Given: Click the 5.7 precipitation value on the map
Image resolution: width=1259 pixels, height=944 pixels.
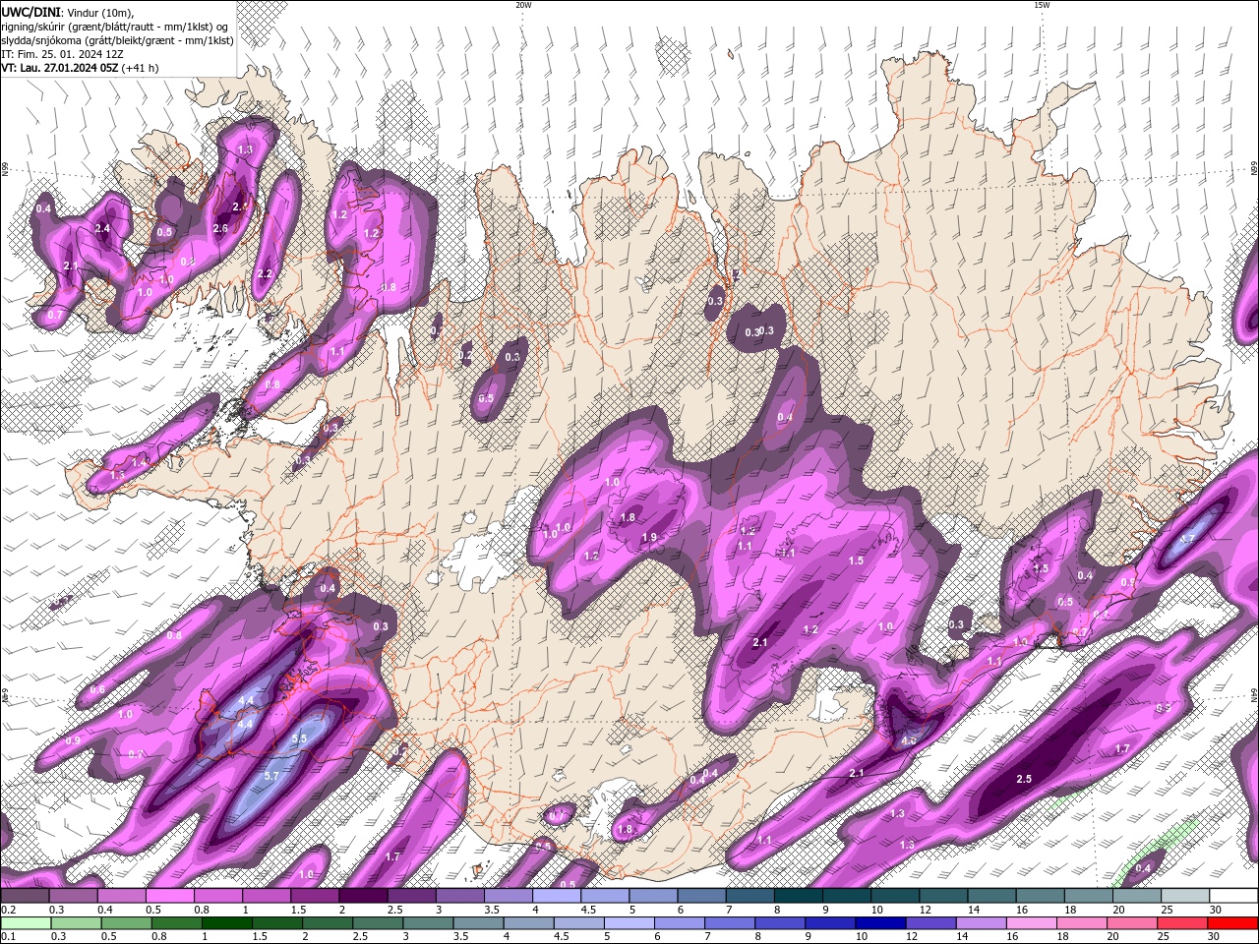Looking at the screenshot, I should pyautogui.click(x=272, y=776).
